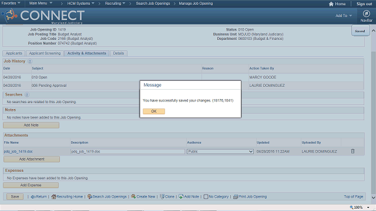Click the Add Note button under Notes
This screenshot has height=211, width=376.
31,125
